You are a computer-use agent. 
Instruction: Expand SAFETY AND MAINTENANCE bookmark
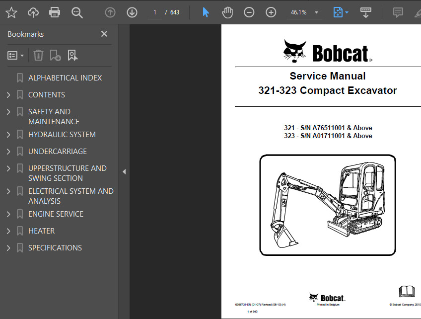(x=8, y=112)
